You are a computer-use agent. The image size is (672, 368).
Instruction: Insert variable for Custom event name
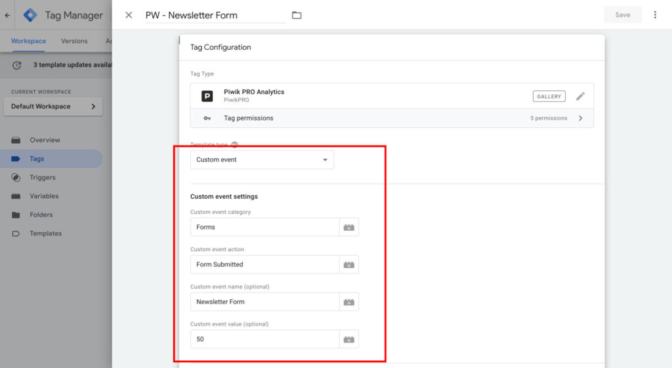[349, 302]
